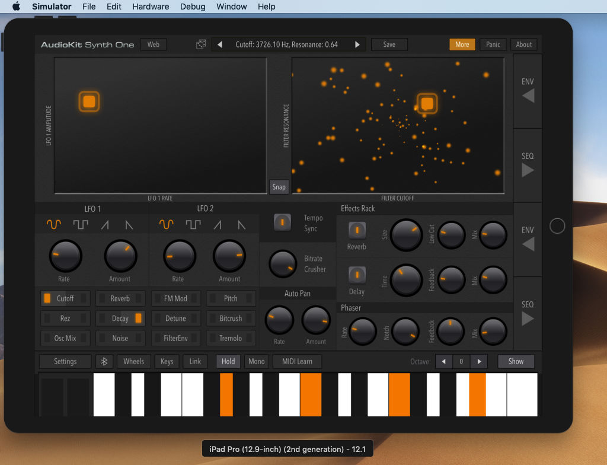Viewport: 607px width, 465px height.
Task: Toggle Pitch LFO routing
Action: pyautogui.click(x=231, y=298)
